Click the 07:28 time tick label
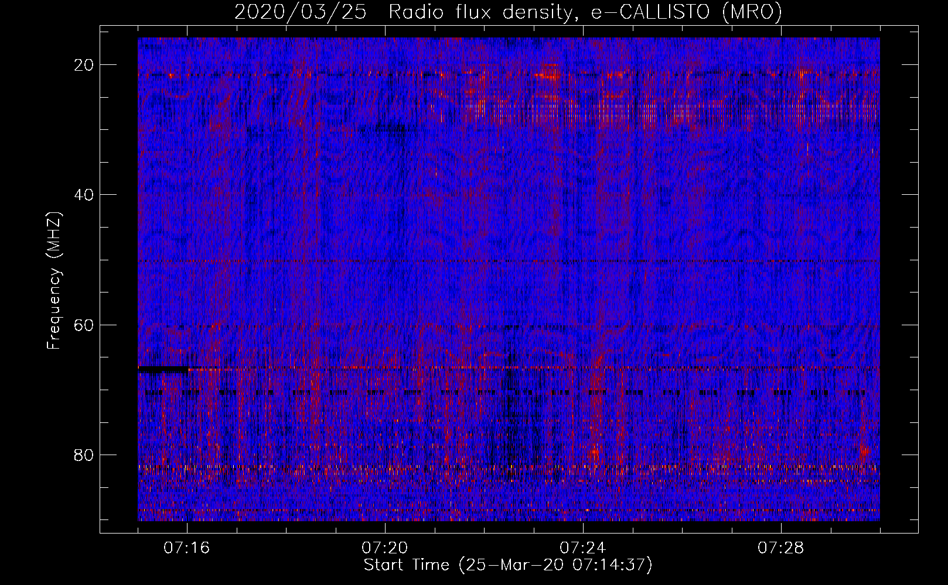 point(781,548)
